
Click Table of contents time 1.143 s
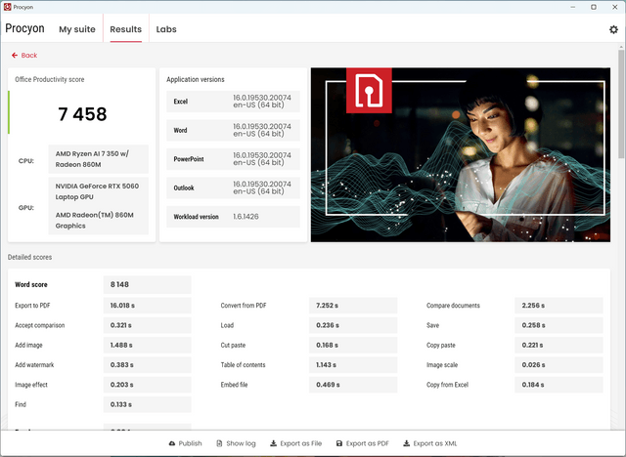click(353, 365)
